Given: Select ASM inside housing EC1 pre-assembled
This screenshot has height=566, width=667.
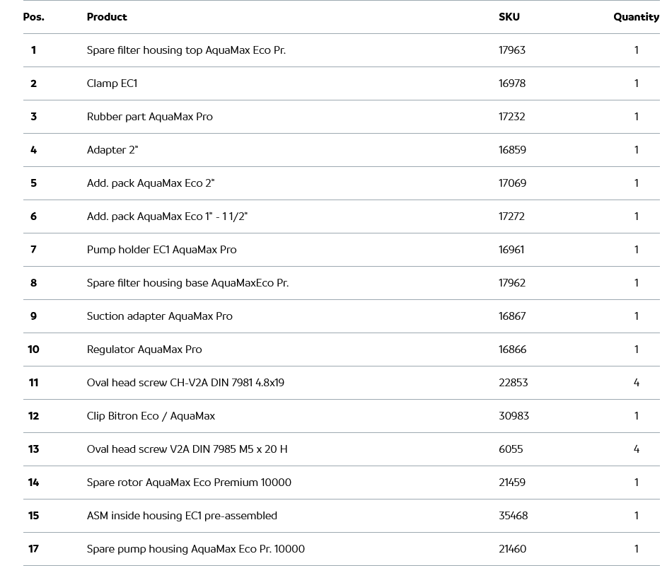Looking at the screenshot, I should 182,516.
